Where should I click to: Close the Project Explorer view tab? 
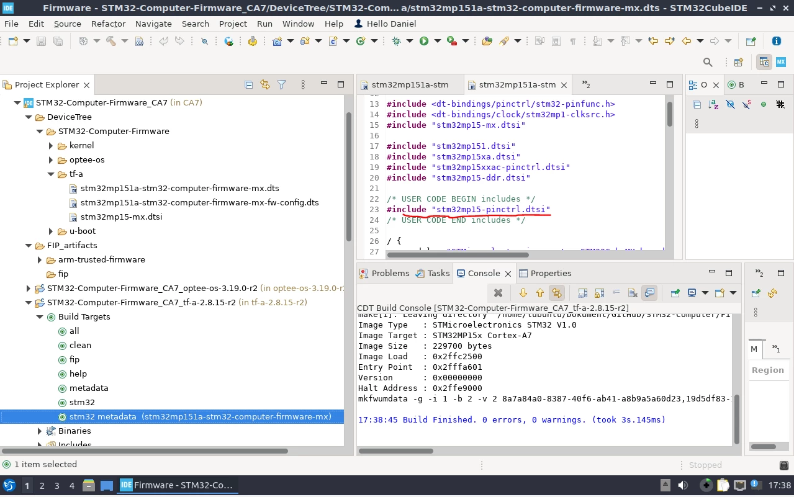86,85
